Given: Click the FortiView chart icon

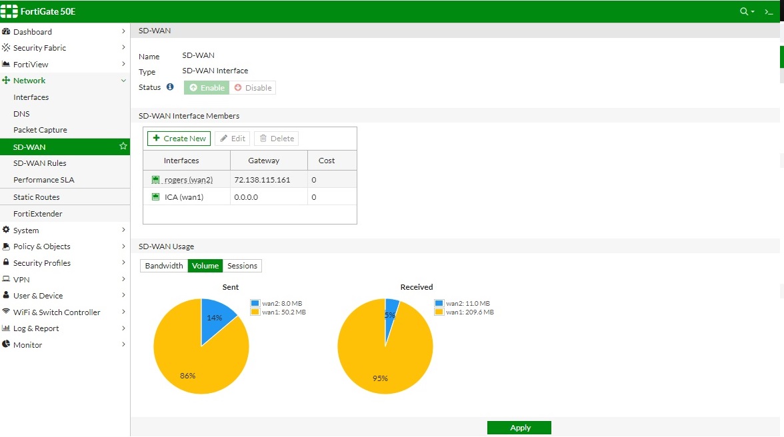Looking at the screenshot, I should (6, 64).
